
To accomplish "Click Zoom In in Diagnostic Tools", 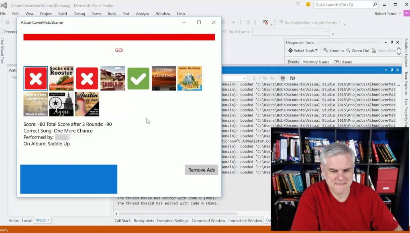I will (x=334, y=51).
